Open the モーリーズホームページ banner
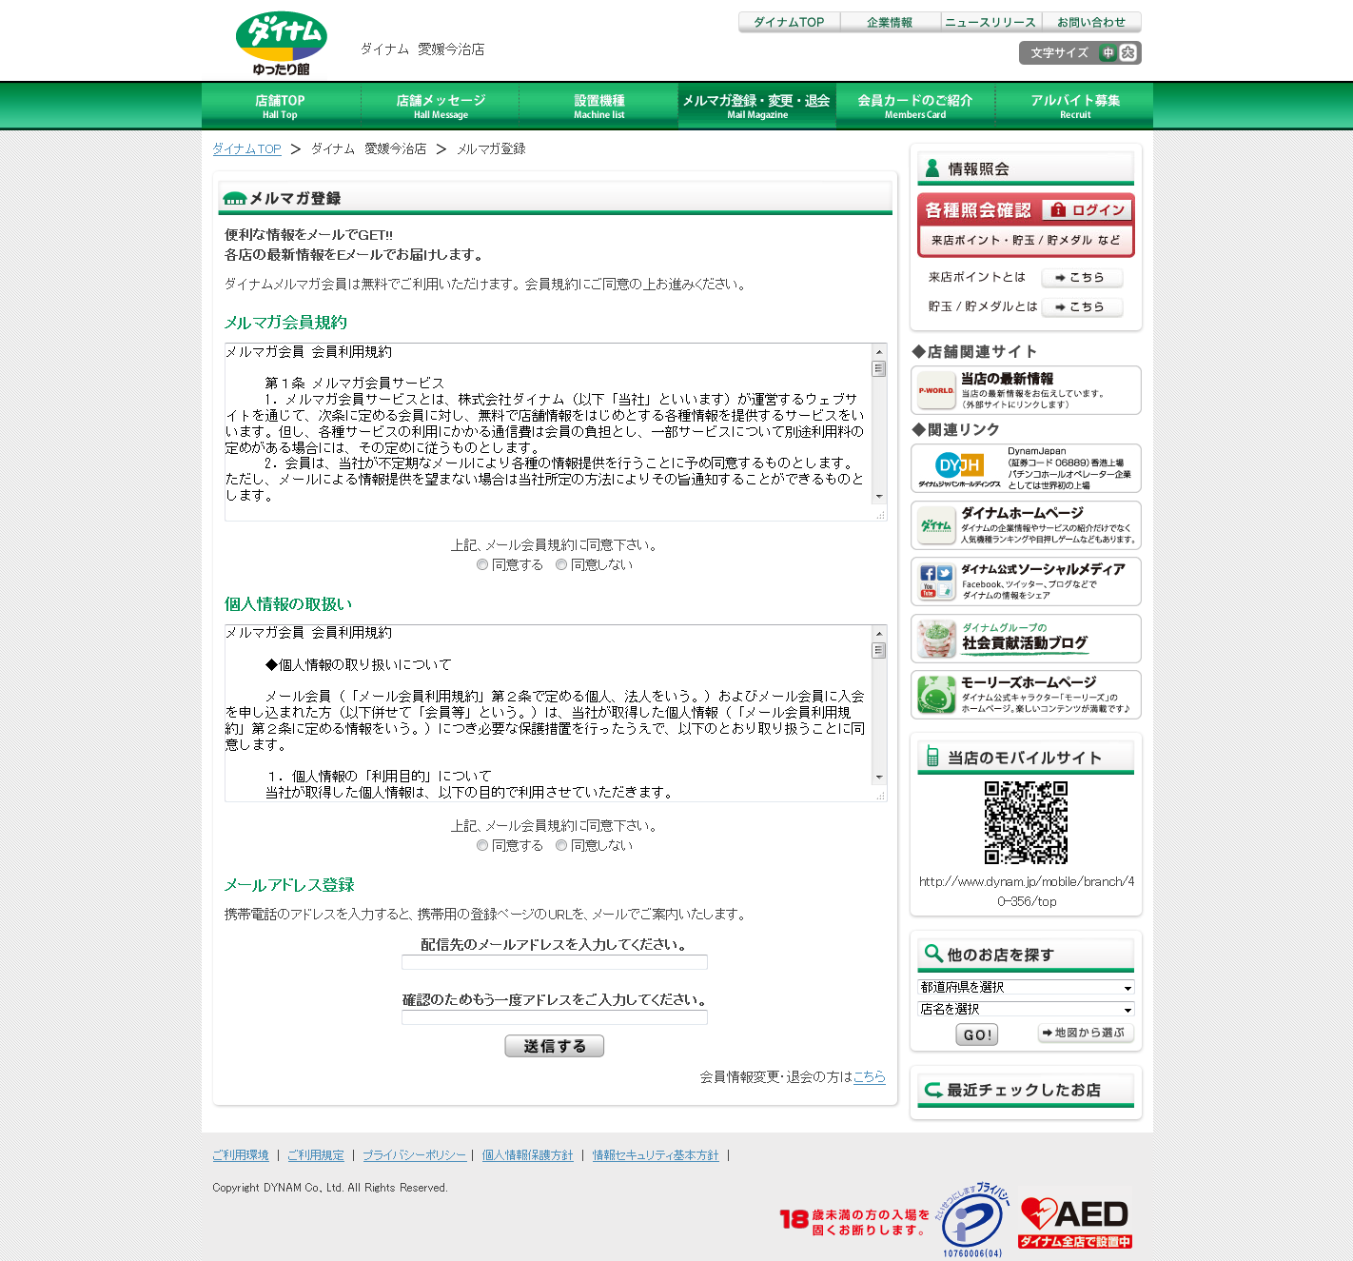The height and width of the screenshot is (1261, 1353). 1026,695
